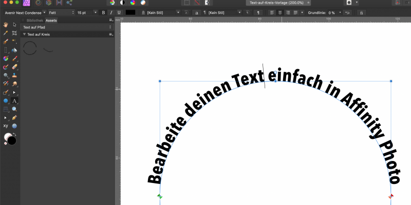This screenshot has height=205, width=411.
Task: Apply Auto Levels from top toolbar
Action: [112, 3]
